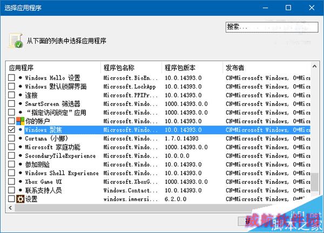324x233 pixels.
Task: Tick the 参加测验 checkbox
Action: [x=11, y=165]
